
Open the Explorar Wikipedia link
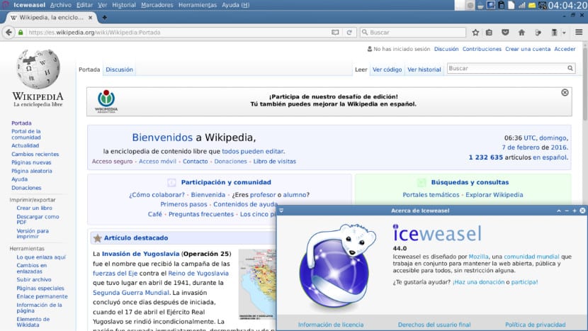(x=494, y=195)
